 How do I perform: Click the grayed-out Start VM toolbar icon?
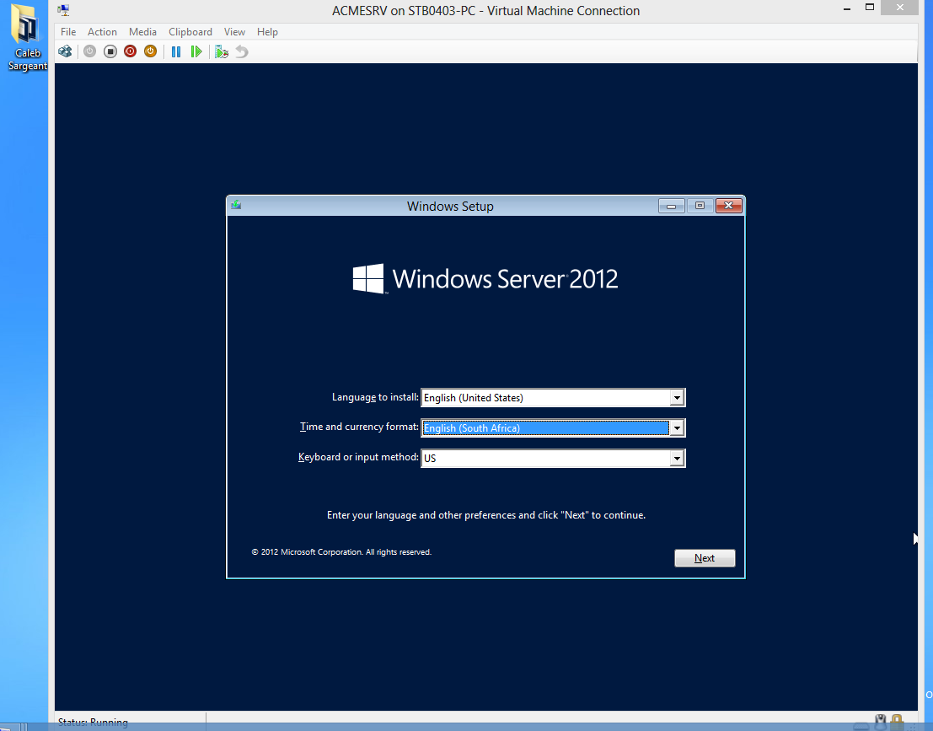coord(90,51)
